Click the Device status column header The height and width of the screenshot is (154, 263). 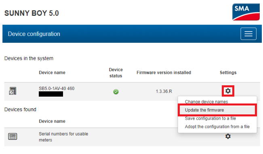116,73
